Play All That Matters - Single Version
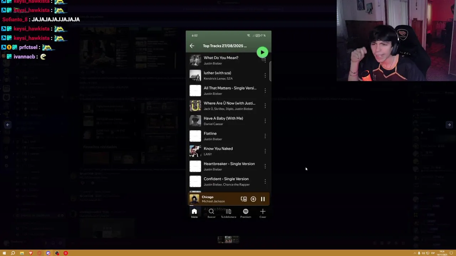456x256 pixels. point(230,88)
